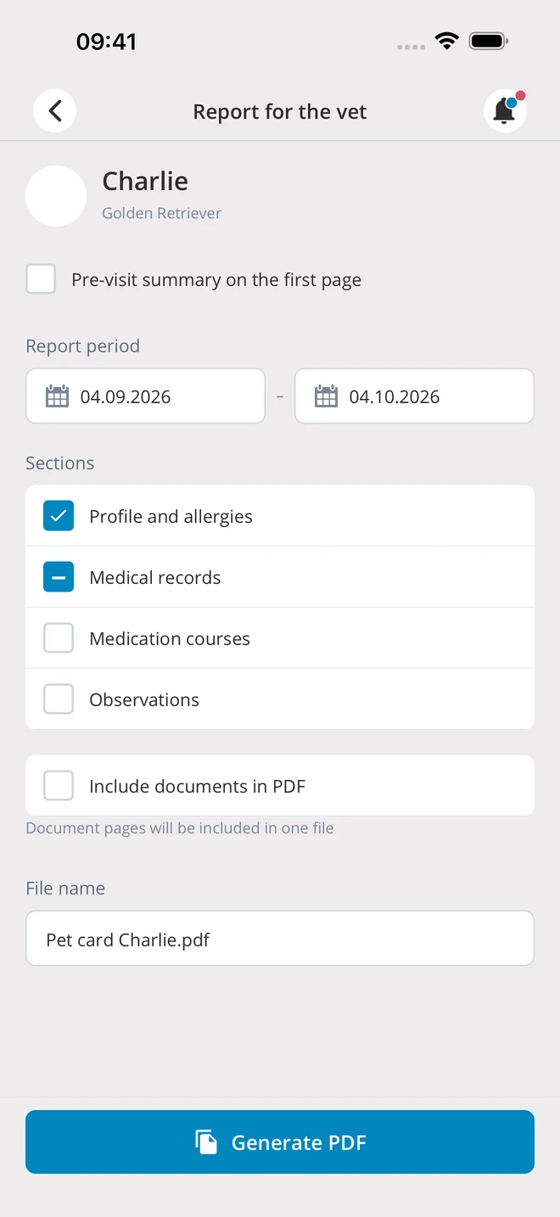
Task: Tap Profile and allergies label
Action: point(171,516)
